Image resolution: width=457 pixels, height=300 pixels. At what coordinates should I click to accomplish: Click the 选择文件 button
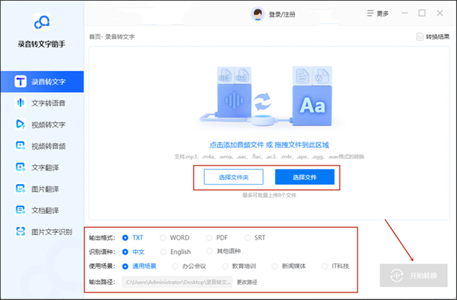tap(304, 177)
